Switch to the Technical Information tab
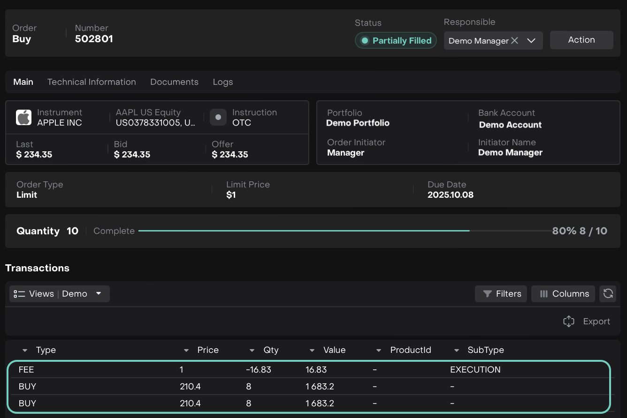The height and width of the screenshot is (418, 627). 92,82
